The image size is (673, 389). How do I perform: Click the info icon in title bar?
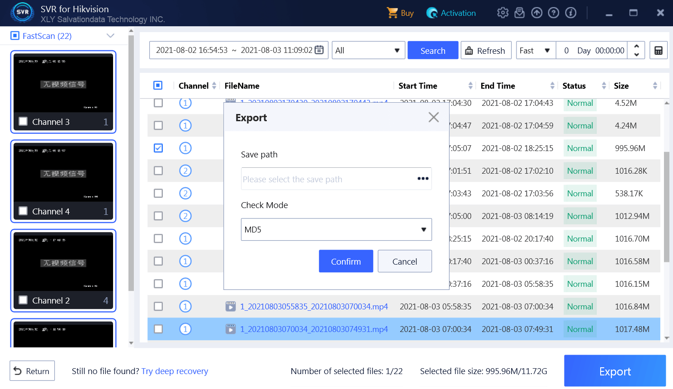[571, 13]
